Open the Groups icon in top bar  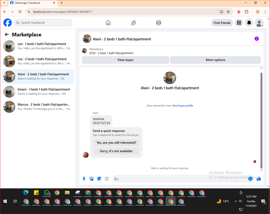159,23
